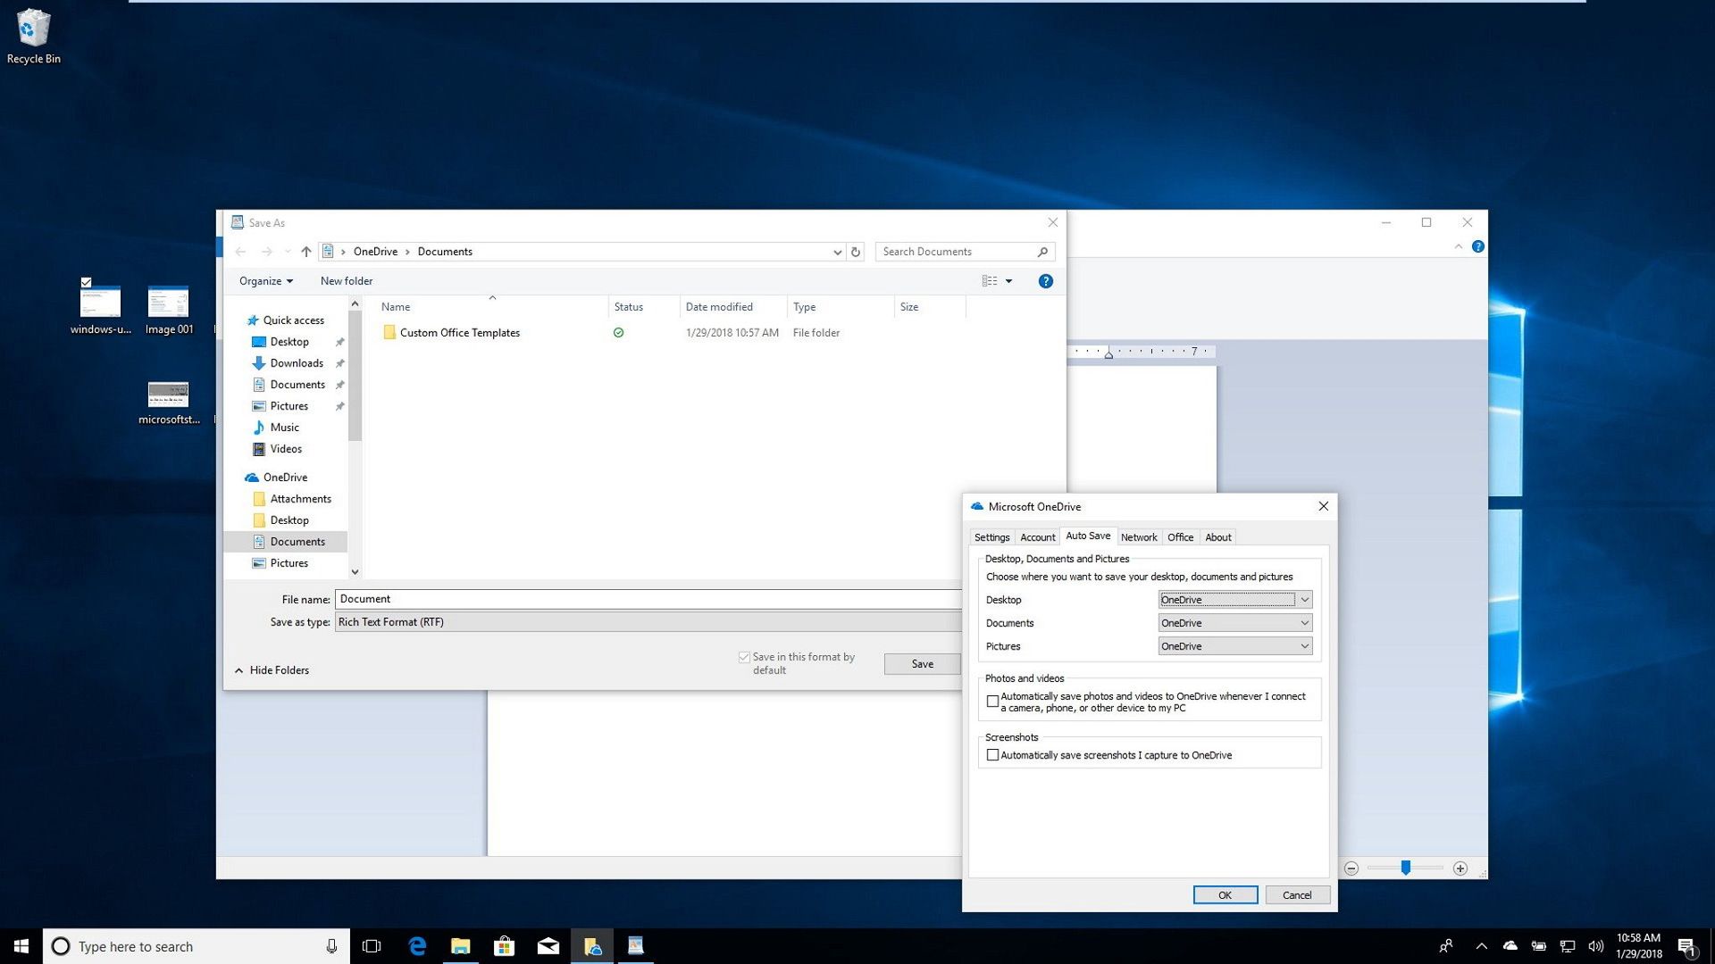Select the Music folder in the navigation pane
Viewport: 1715px width, 964px height.
point(284,427)
